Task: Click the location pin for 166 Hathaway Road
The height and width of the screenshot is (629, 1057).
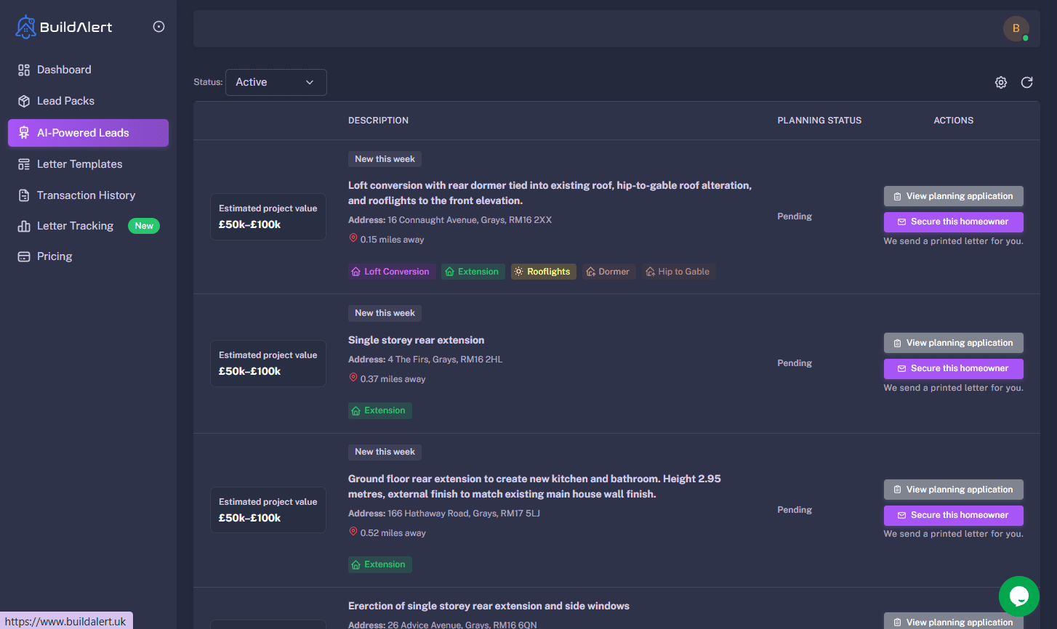Action: pos(353,532)
